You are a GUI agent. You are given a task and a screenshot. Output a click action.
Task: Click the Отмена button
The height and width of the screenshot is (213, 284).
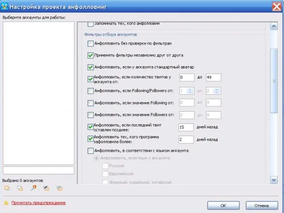[262, 206]
